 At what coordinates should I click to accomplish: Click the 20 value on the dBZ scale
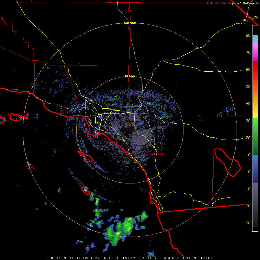(x=248, y=138)
